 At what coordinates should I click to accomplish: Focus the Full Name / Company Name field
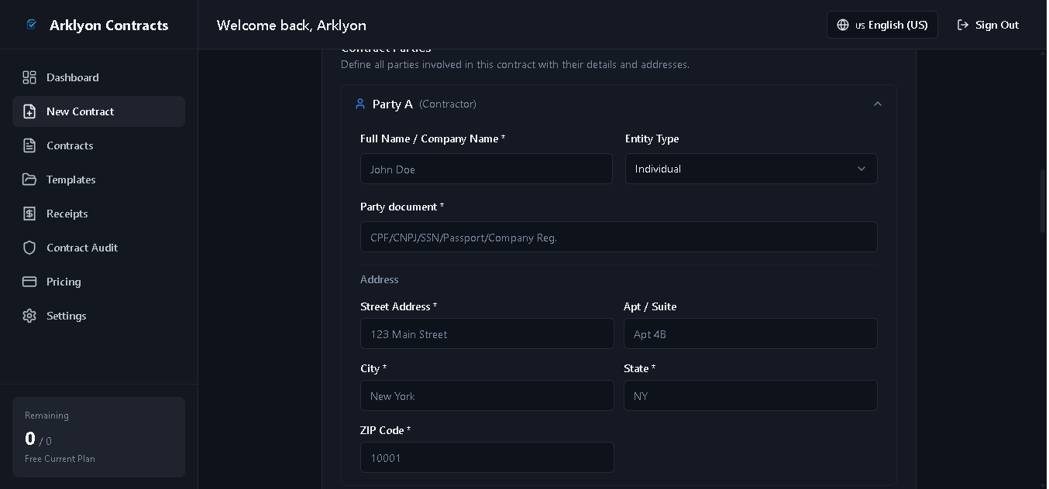point(487,169)
